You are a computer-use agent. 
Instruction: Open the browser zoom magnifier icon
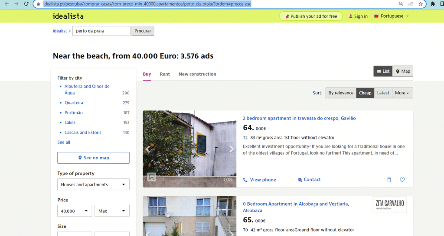(x=401, y=4)
